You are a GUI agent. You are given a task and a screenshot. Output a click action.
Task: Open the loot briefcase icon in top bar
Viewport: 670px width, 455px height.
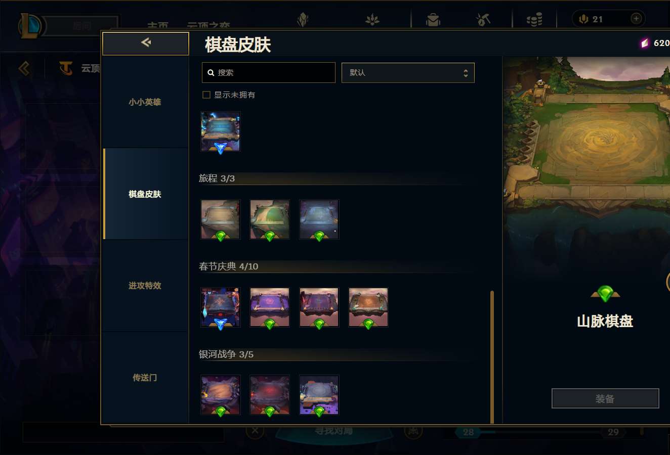click(433, 20)
